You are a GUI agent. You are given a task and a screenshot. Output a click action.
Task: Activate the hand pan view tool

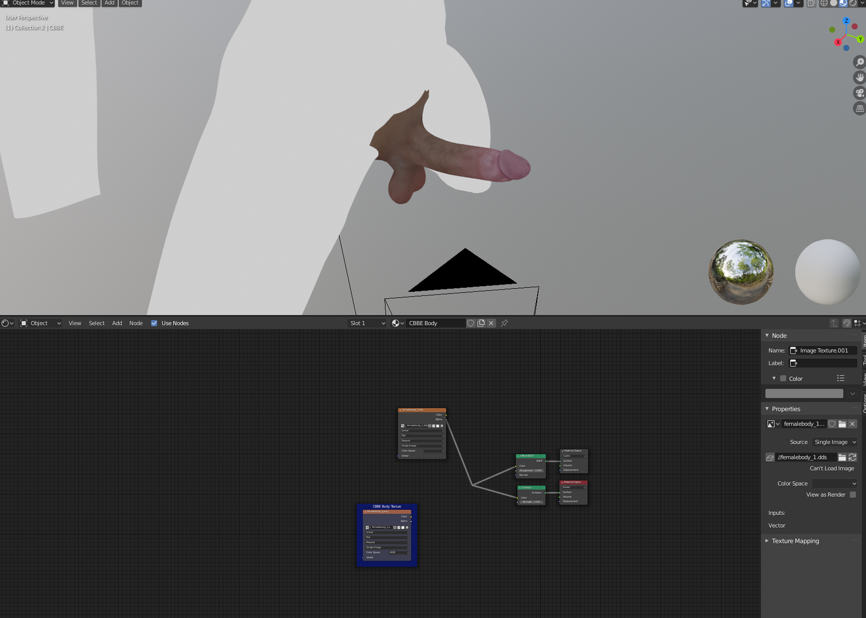(859, 77)
